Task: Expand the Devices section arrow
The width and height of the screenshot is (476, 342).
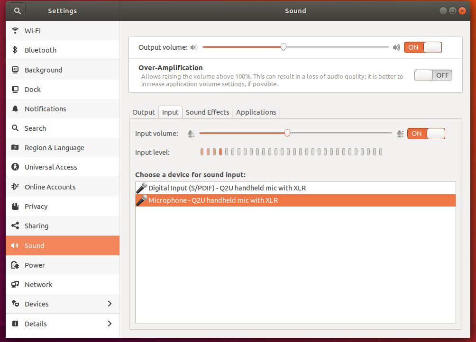Action: pos(110,304)
